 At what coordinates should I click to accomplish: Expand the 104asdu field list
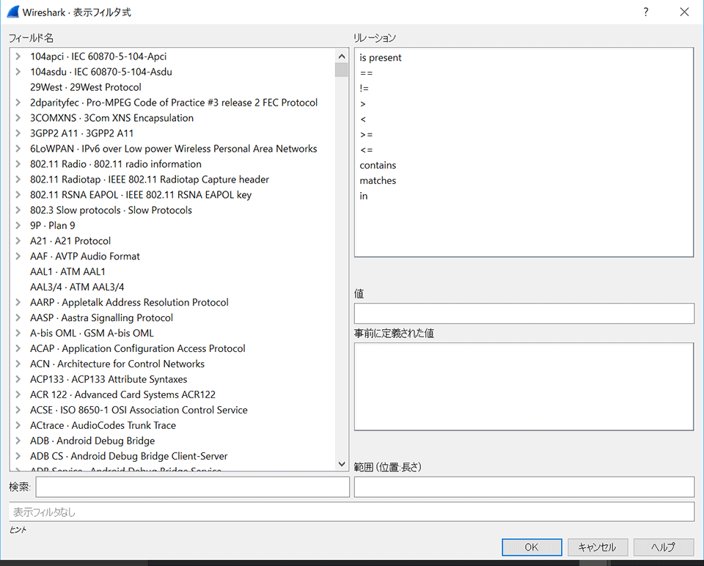pyautogui.click(x=18, y=72)
